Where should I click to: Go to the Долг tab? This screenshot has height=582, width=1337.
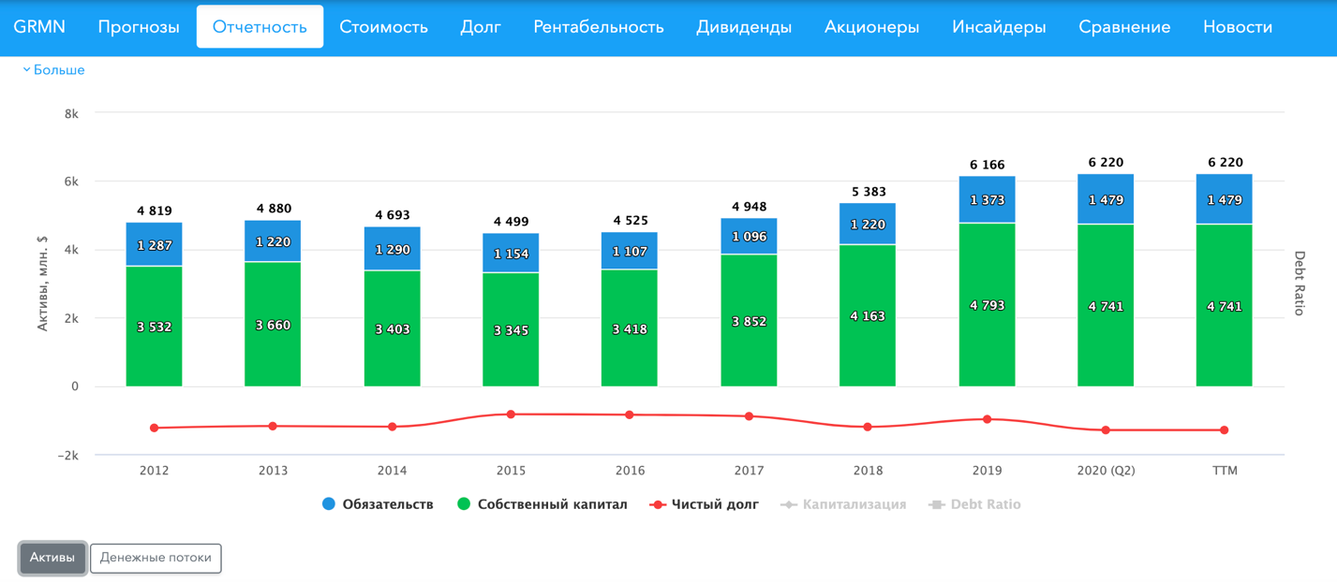(x=481, y=27)
